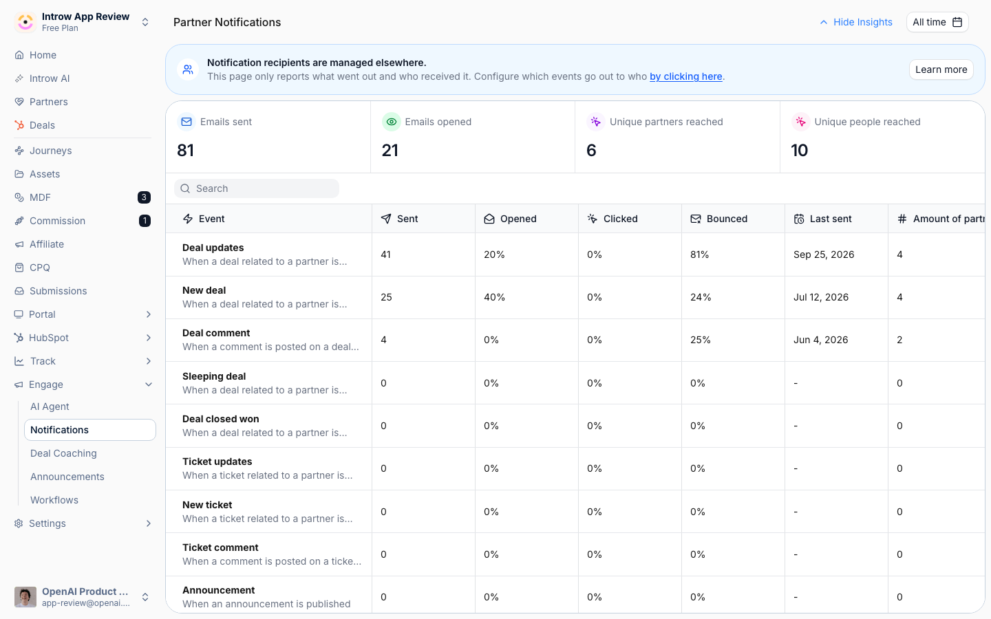The height and width of the screenshot is (619, 991).
Task: Click the Unique partners reached icon
Action: [x=596, y=122]
